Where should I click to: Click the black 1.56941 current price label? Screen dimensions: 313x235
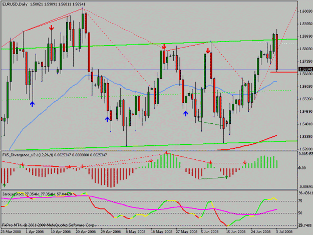click(x=305, y=69)
